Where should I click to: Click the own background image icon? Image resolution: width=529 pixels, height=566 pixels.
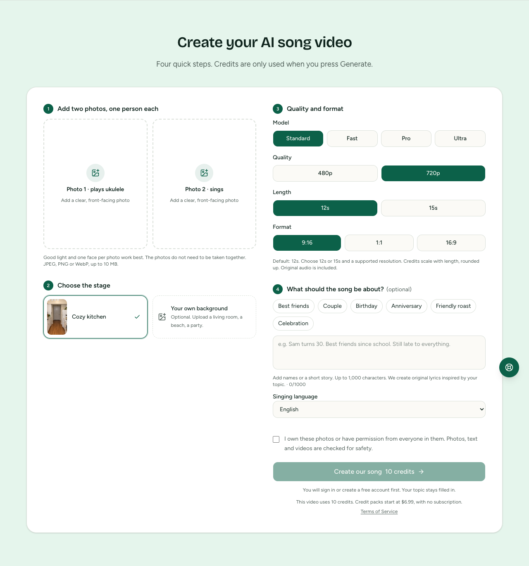tap(162, 317)
